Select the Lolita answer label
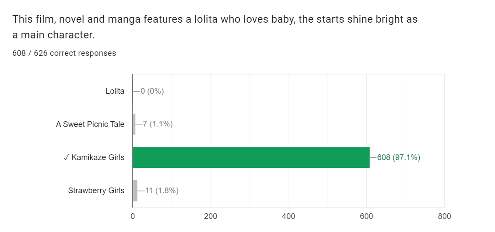 [115, 91]
